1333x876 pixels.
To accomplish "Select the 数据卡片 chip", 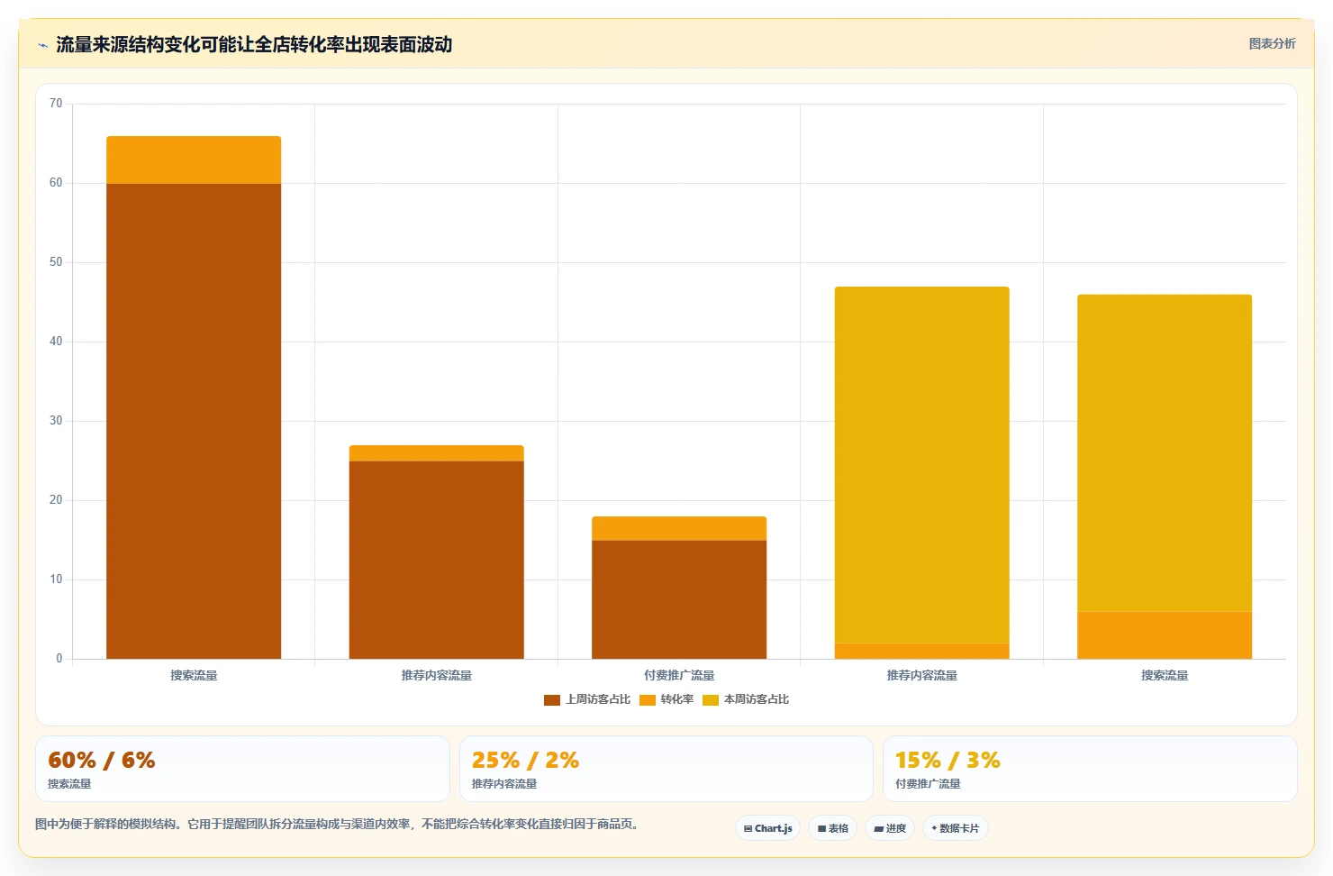I will 956,828.
